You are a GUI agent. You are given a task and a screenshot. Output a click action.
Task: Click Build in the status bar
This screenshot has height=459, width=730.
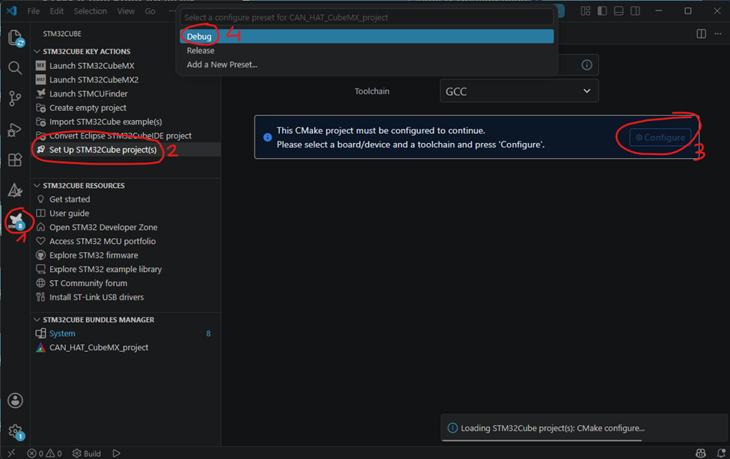[x=87, y=454]
